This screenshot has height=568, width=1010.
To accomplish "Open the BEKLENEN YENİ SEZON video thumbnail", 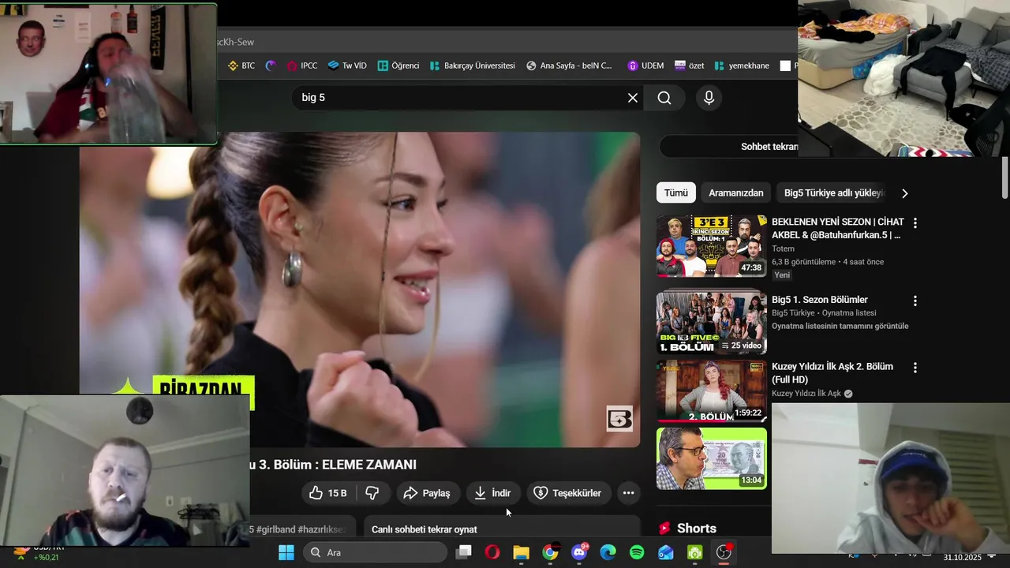I will click(712, 246).
